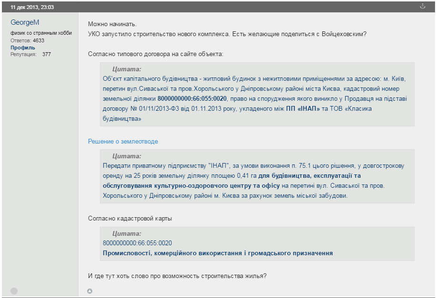Click the user title 'физик со странным хобби'

pyautogui.click(x=41, y=33)
